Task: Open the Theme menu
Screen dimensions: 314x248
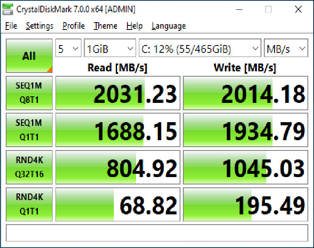Action: click(x=106, y=26)
